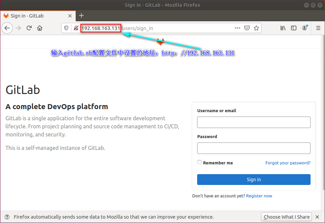325x223 pixels.
Task: Click 'This is a self-managed instance' text
Action: 55,148
